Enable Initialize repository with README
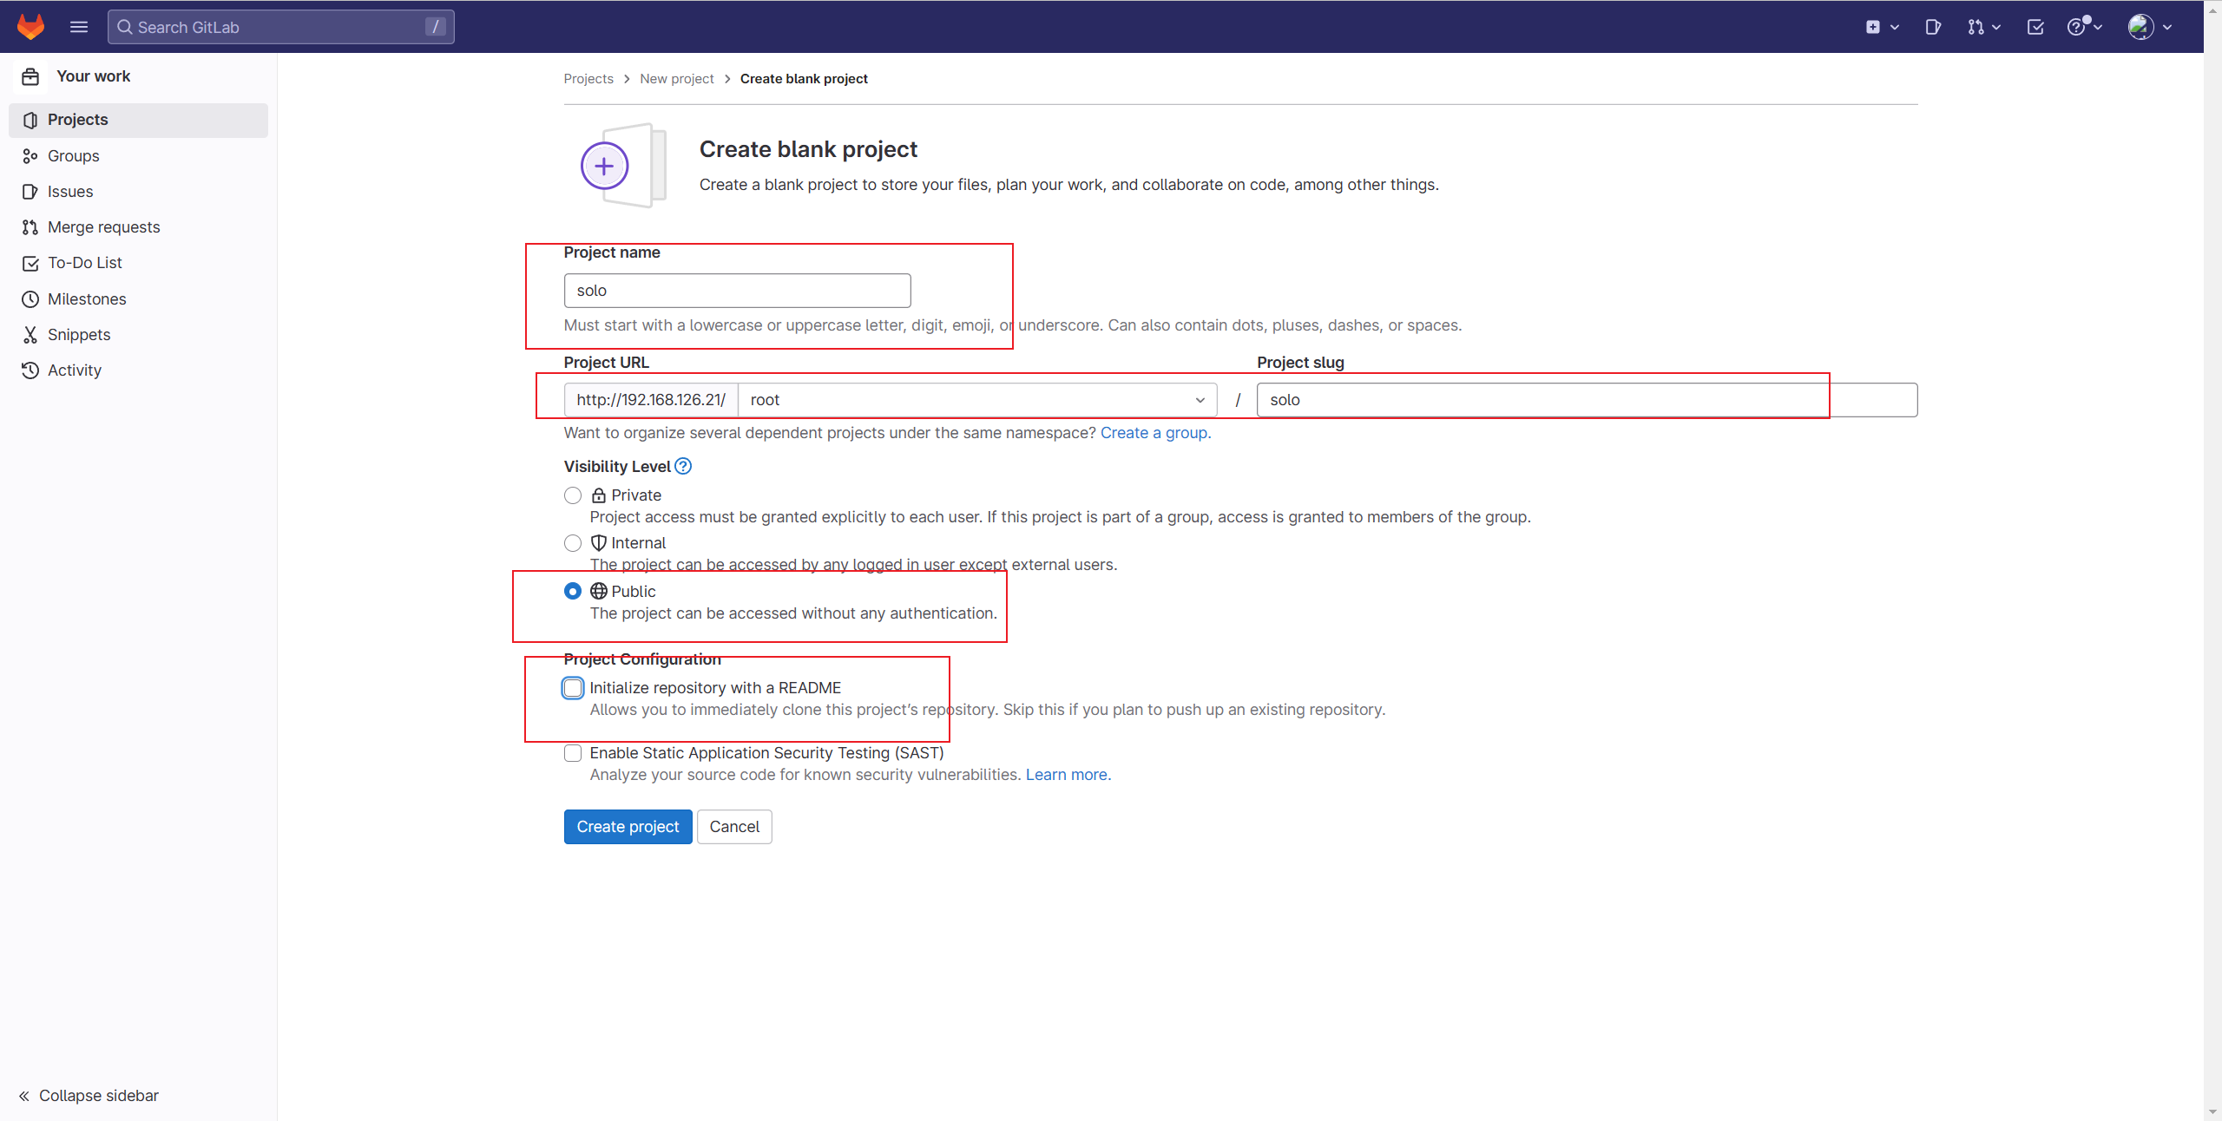 coord(574,688)
